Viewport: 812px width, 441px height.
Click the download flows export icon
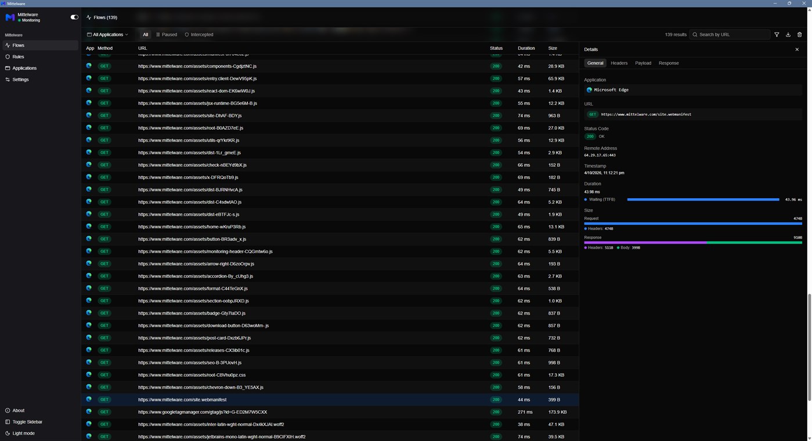coord(788,35)
